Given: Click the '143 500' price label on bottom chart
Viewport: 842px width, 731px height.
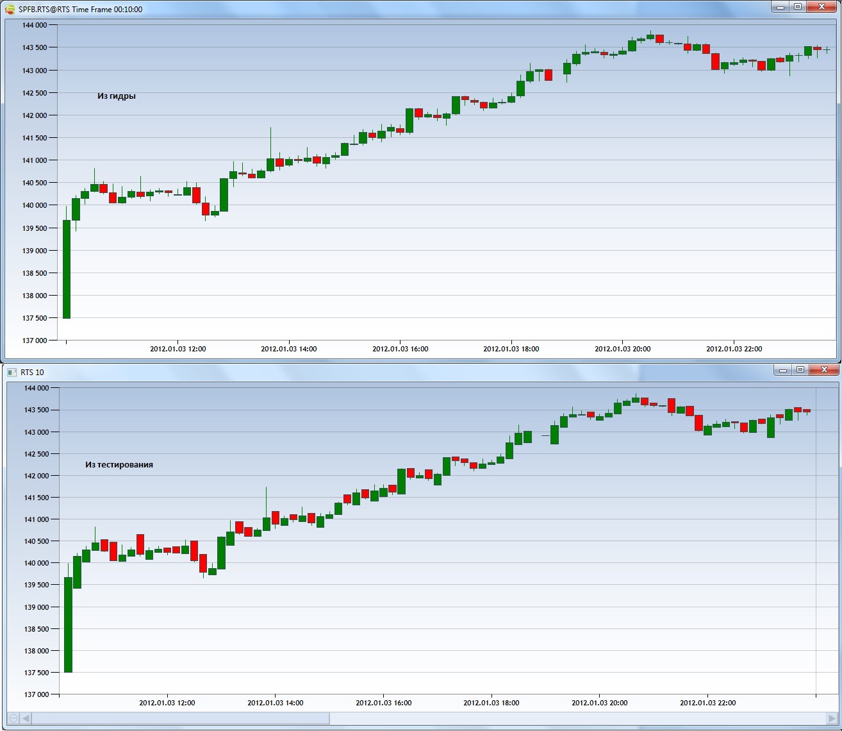Looking at the screenshot, I should click(37, 410).
